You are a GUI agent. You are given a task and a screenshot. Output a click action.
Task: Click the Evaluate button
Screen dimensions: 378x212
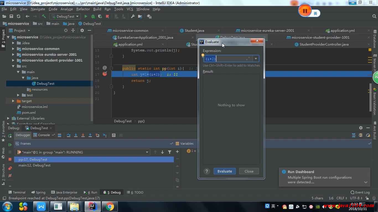(x=224, y=171)
